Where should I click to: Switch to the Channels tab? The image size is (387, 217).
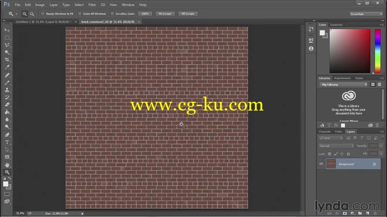[325, 132]
